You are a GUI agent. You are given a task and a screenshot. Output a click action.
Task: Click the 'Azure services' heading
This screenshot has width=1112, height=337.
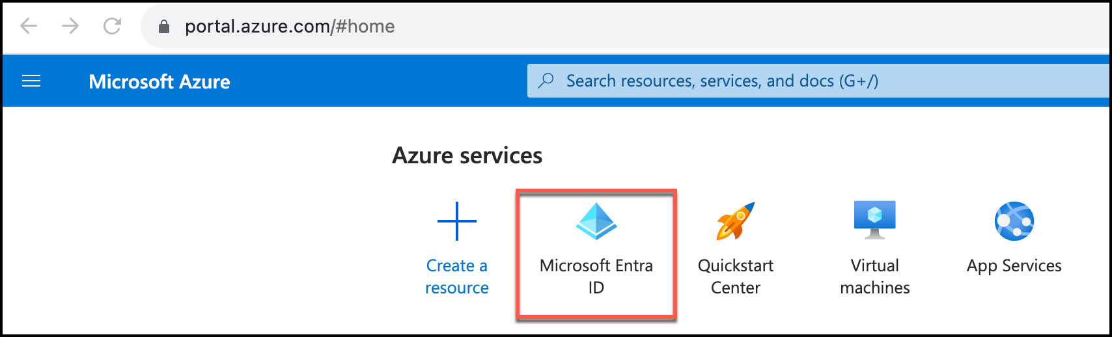point(467,155)
